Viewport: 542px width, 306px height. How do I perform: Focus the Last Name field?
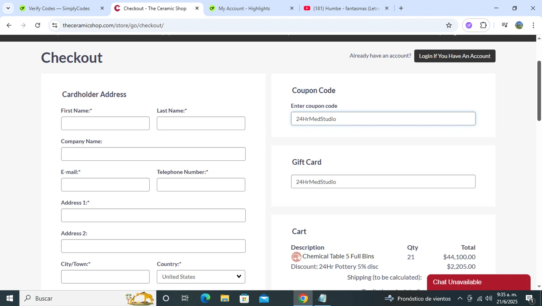pos(201,123)
